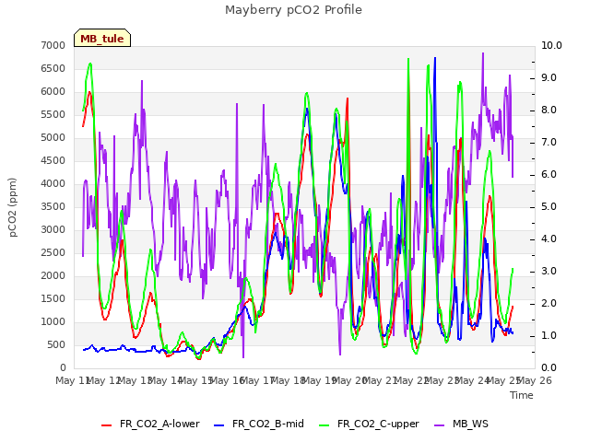This screenshot has width=590, height=442.
Task: Click the MB_tule annotation label
Action: point(102,39)
